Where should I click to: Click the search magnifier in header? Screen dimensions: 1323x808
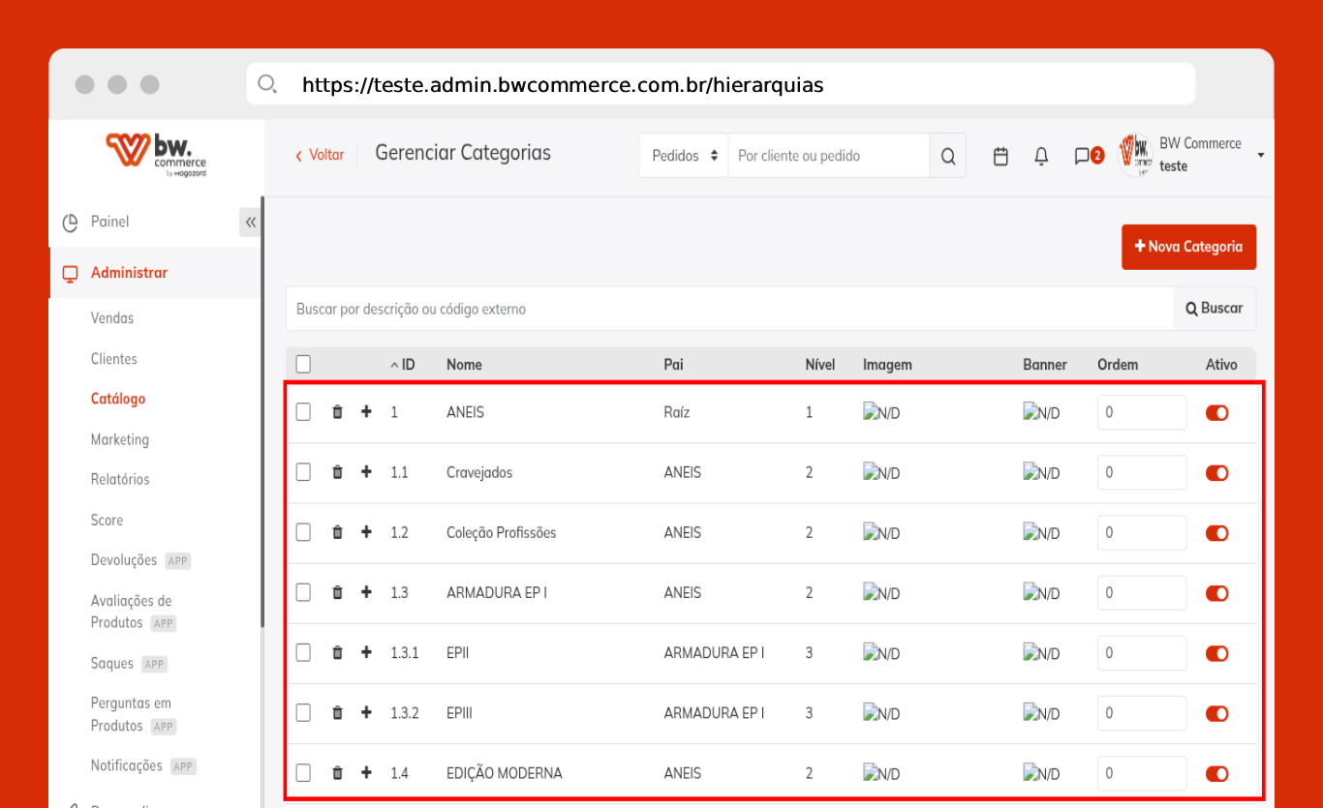[x=947, y=156]
